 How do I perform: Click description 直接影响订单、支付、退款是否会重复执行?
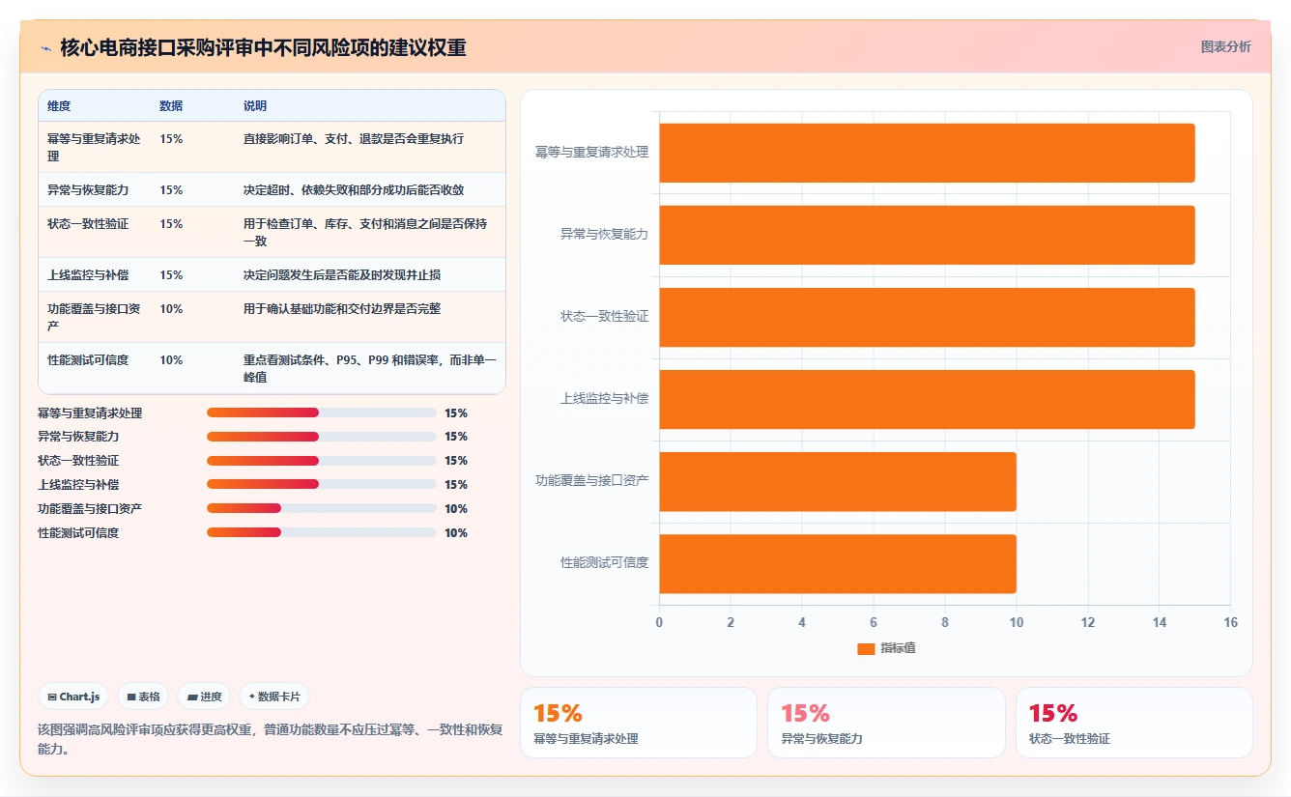pyautogui.click(x=354, y=138)
